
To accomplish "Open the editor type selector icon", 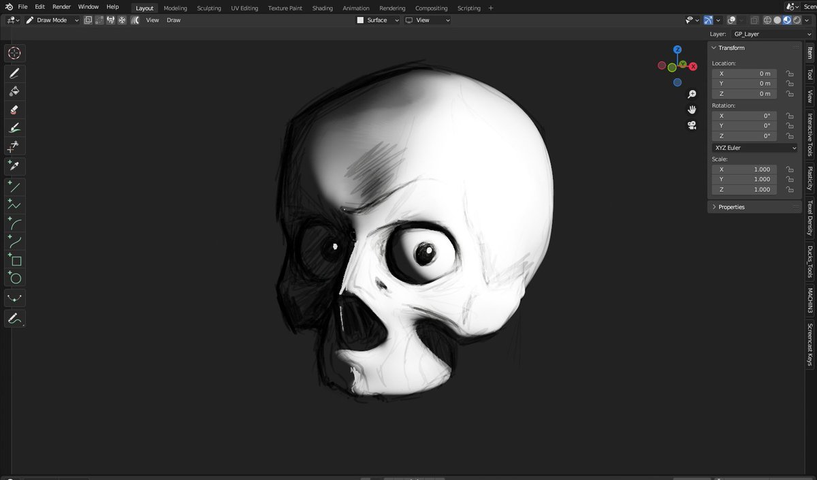I will click(12, 20).
